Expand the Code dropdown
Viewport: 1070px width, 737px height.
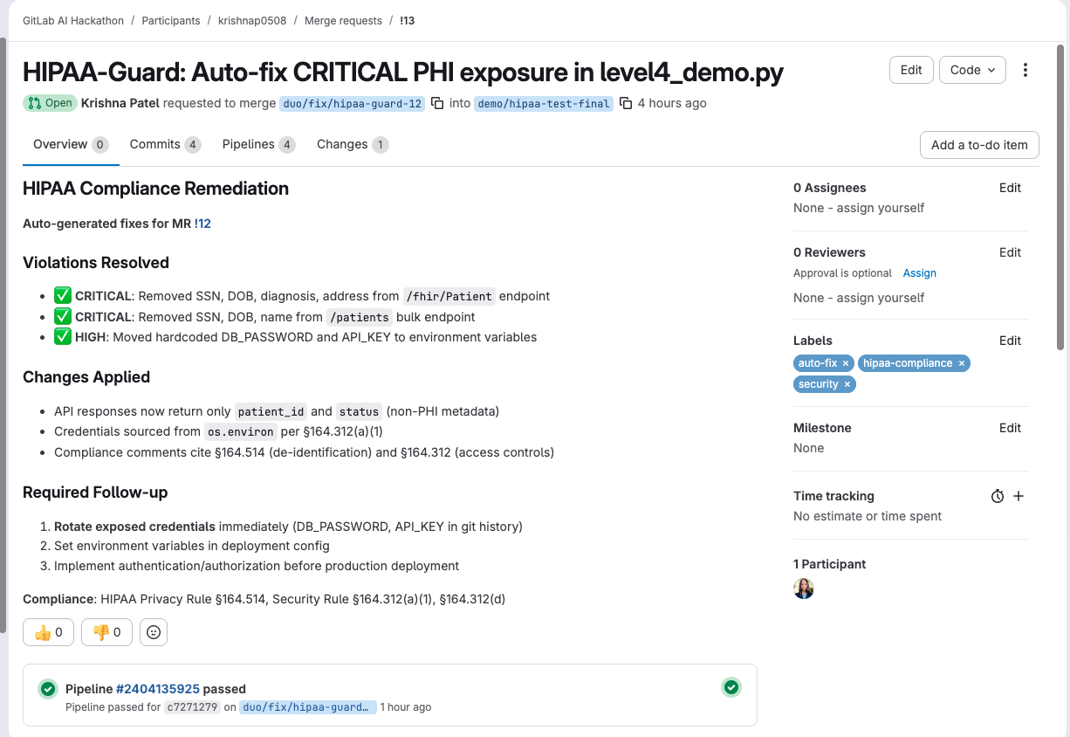coord(972,70)
